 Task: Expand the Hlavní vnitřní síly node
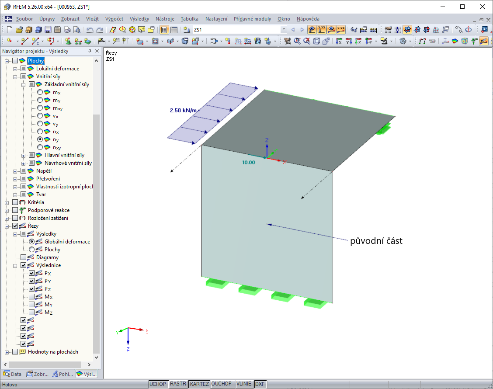point(23,155)
